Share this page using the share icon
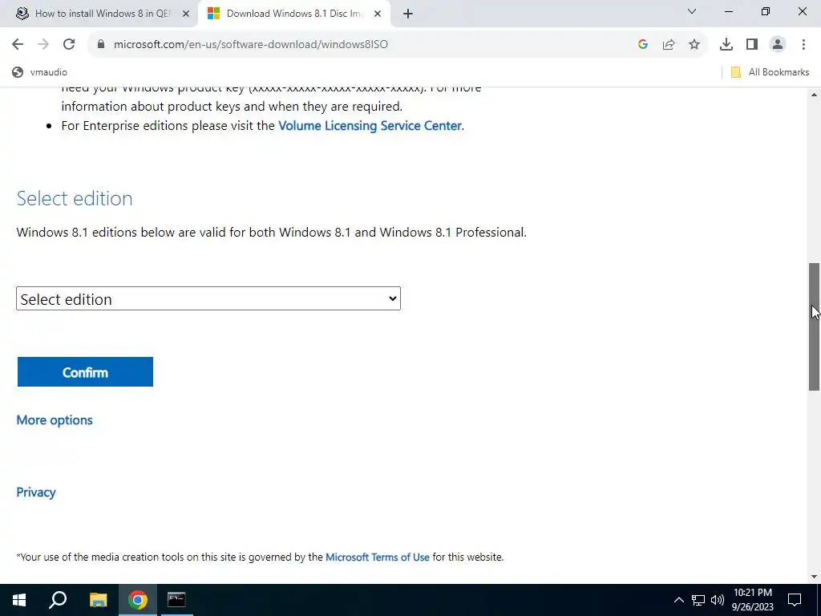This screenshot has height=616, width=821. (x=669, y=45)
